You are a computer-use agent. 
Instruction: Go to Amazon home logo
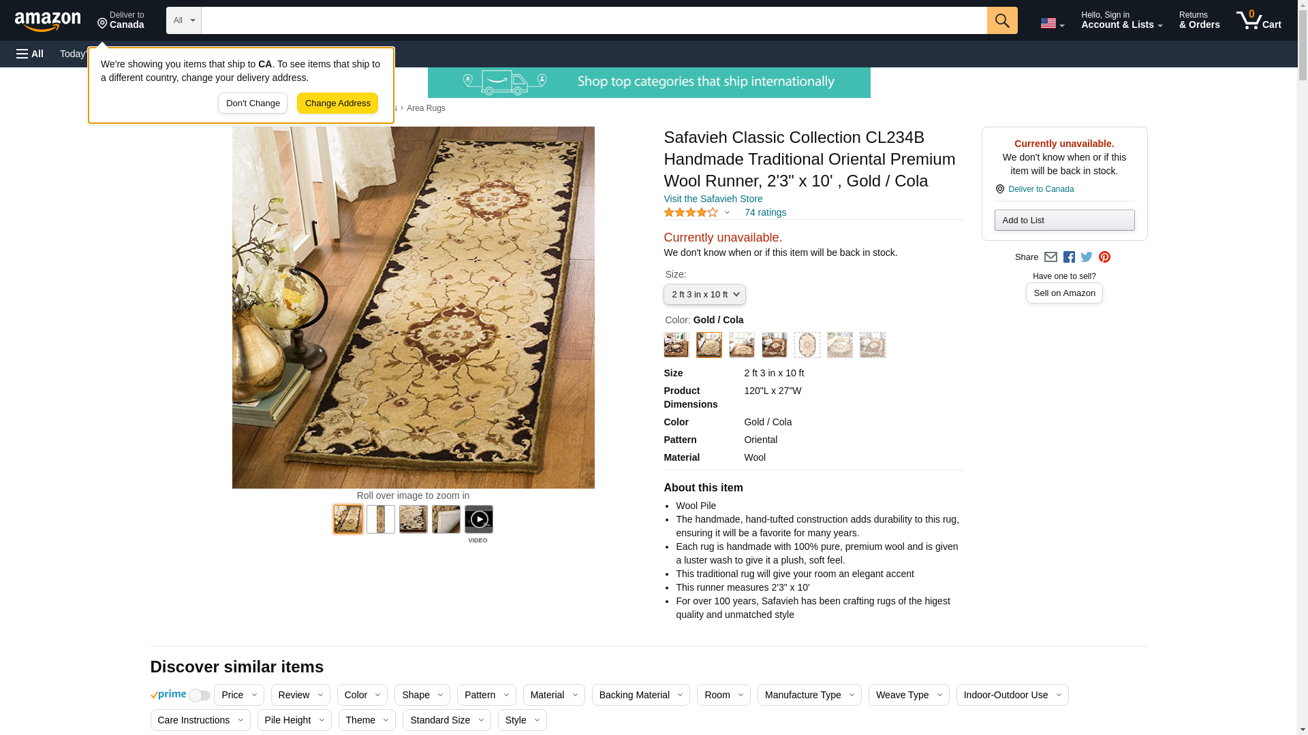click(x=48, y=21)
